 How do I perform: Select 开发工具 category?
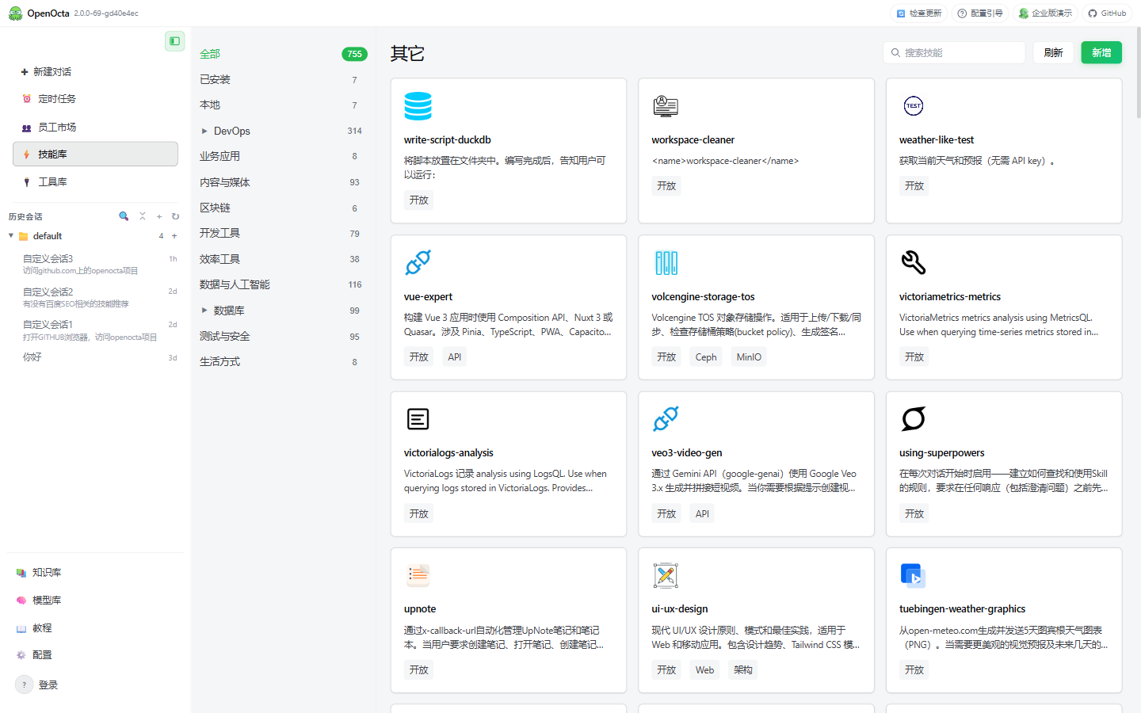(283, 233)
